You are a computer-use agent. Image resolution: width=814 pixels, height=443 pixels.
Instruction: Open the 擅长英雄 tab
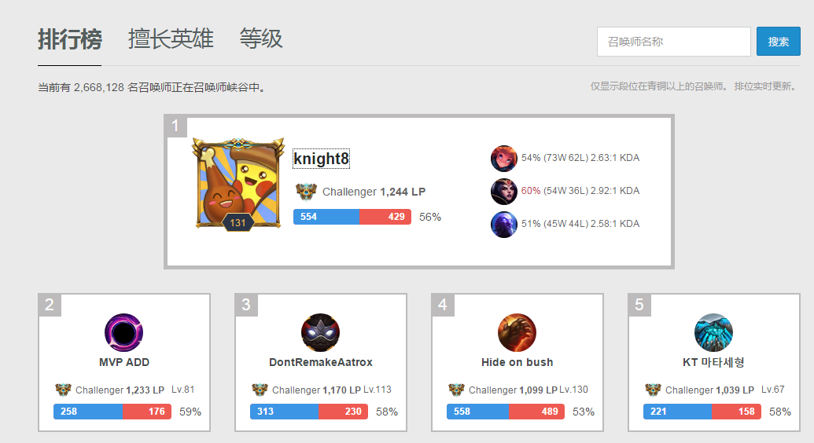click(171, 39)
